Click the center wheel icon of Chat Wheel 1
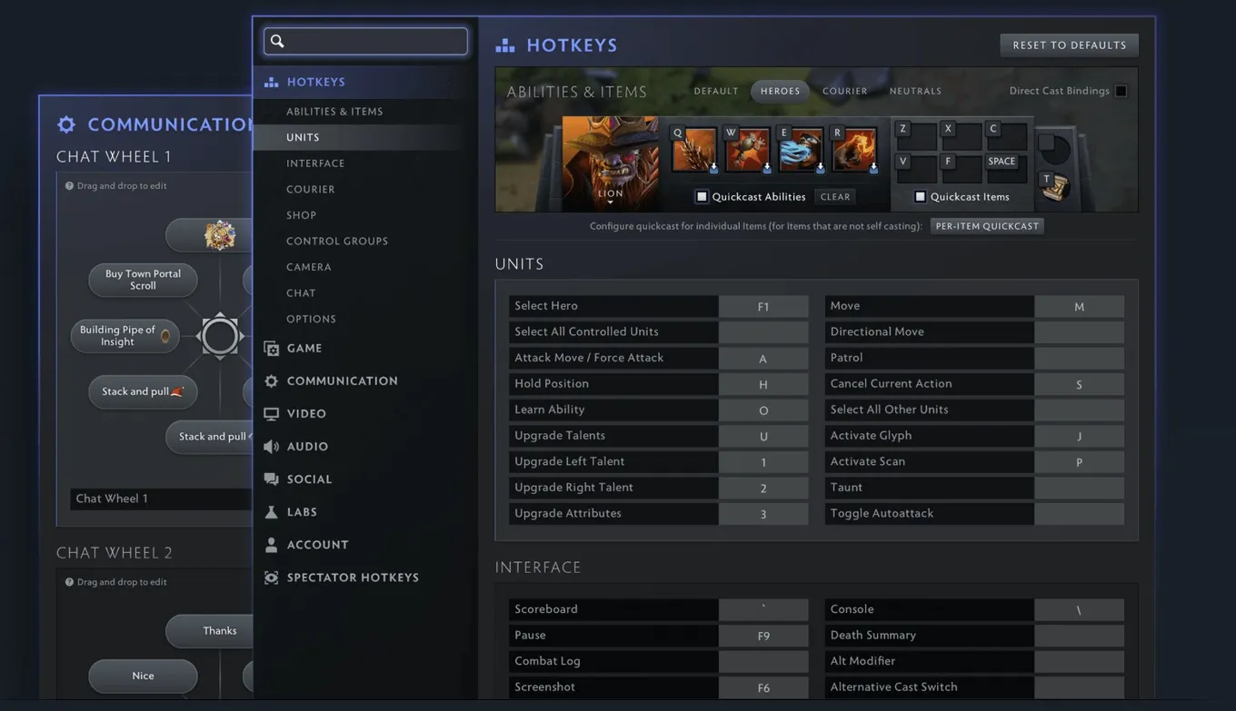This screenshot has height=711, width=1236. tap(220, 336)
